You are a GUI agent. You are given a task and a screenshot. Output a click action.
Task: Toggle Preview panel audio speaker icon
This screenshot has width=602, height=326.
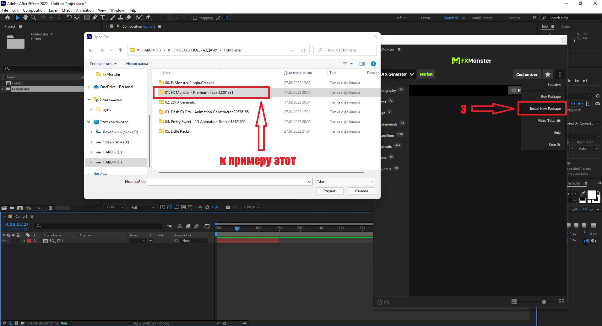(x=580, y=104)
